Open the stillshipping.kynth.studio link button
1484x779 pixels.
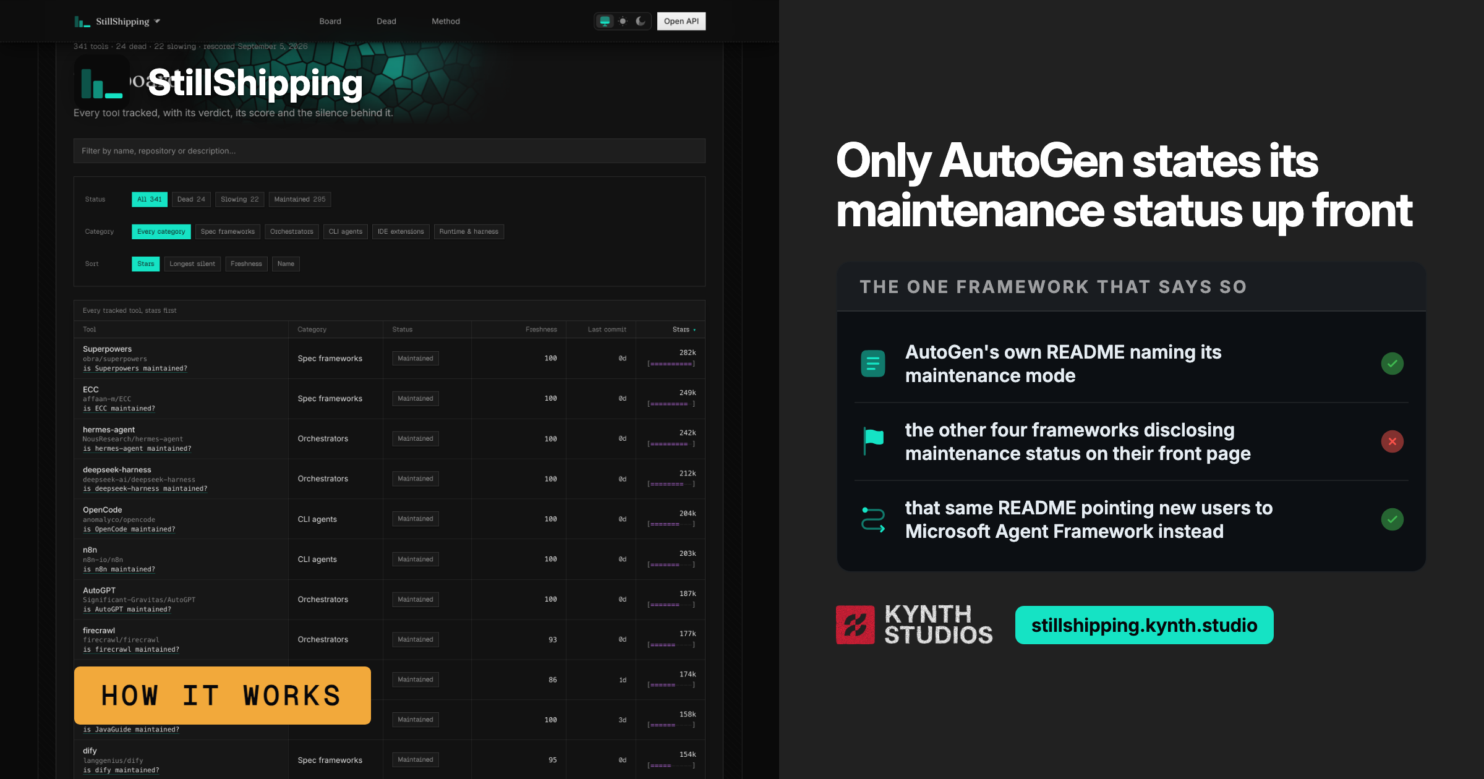coord(1144,625)
